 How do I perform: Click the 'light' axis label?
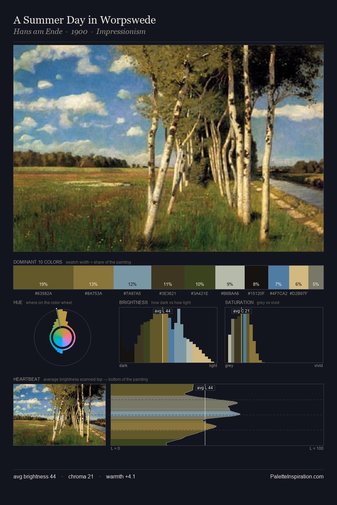[213, 366]
